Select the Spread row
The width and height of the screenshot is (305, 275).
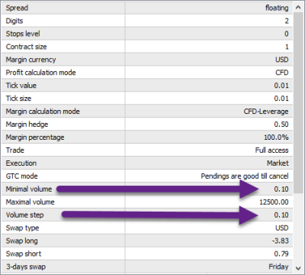tap(147, 8)
